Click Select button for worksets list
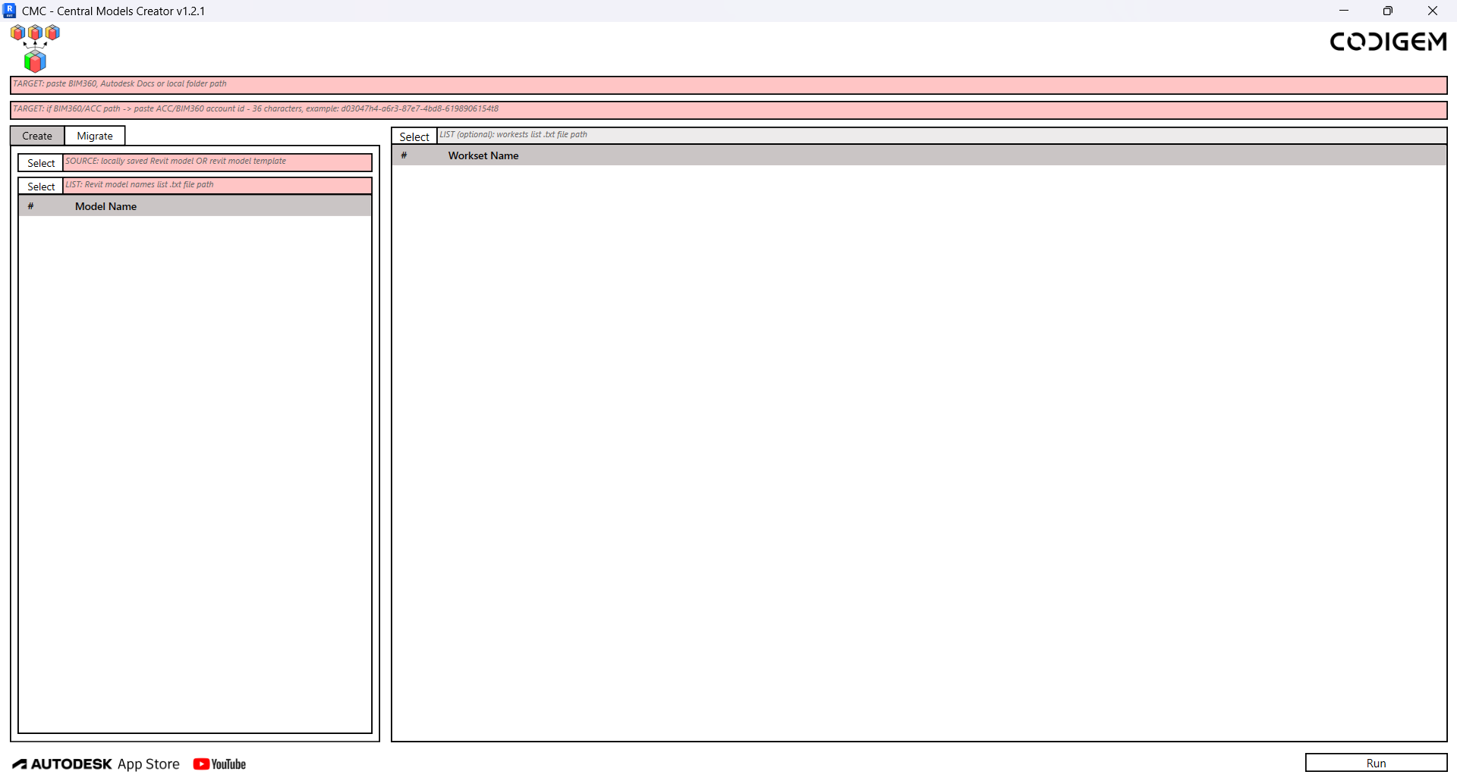This screenshot has height=781, width=1457. coord(414,136)
